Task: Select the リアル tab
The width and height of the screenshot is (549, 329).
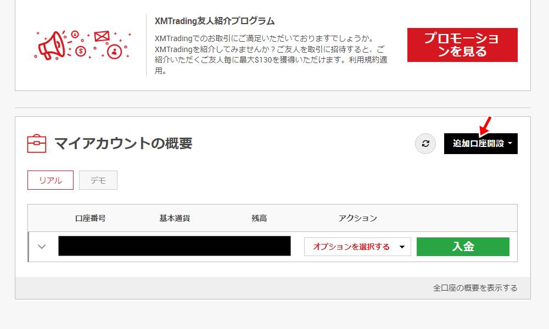Action: (x=50, y=180)
